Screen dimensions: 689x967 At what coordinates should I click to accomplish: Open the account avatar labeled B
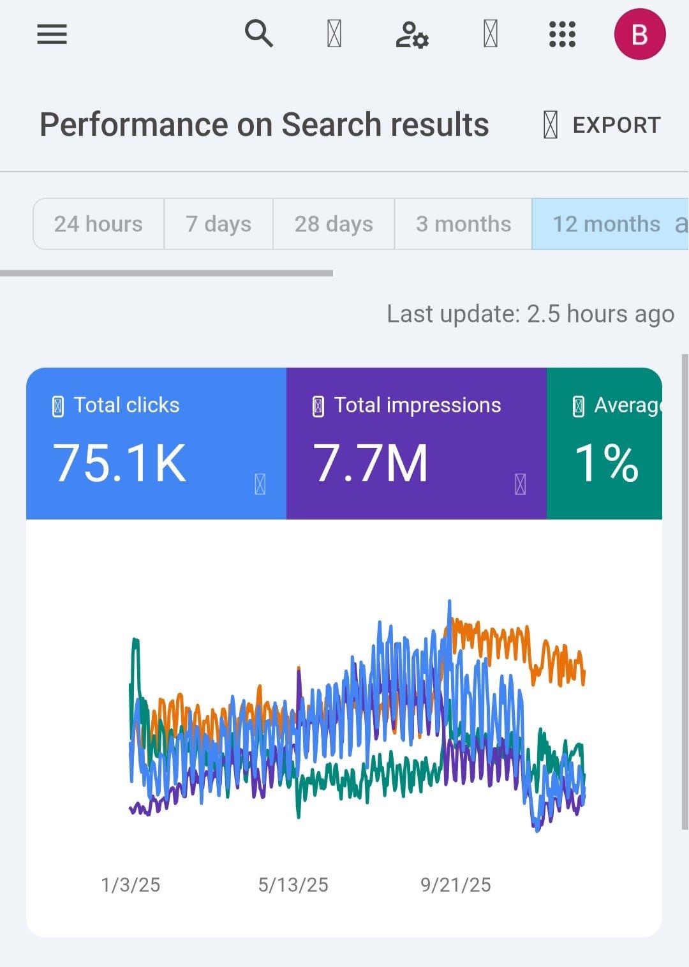tap(639, 34)
